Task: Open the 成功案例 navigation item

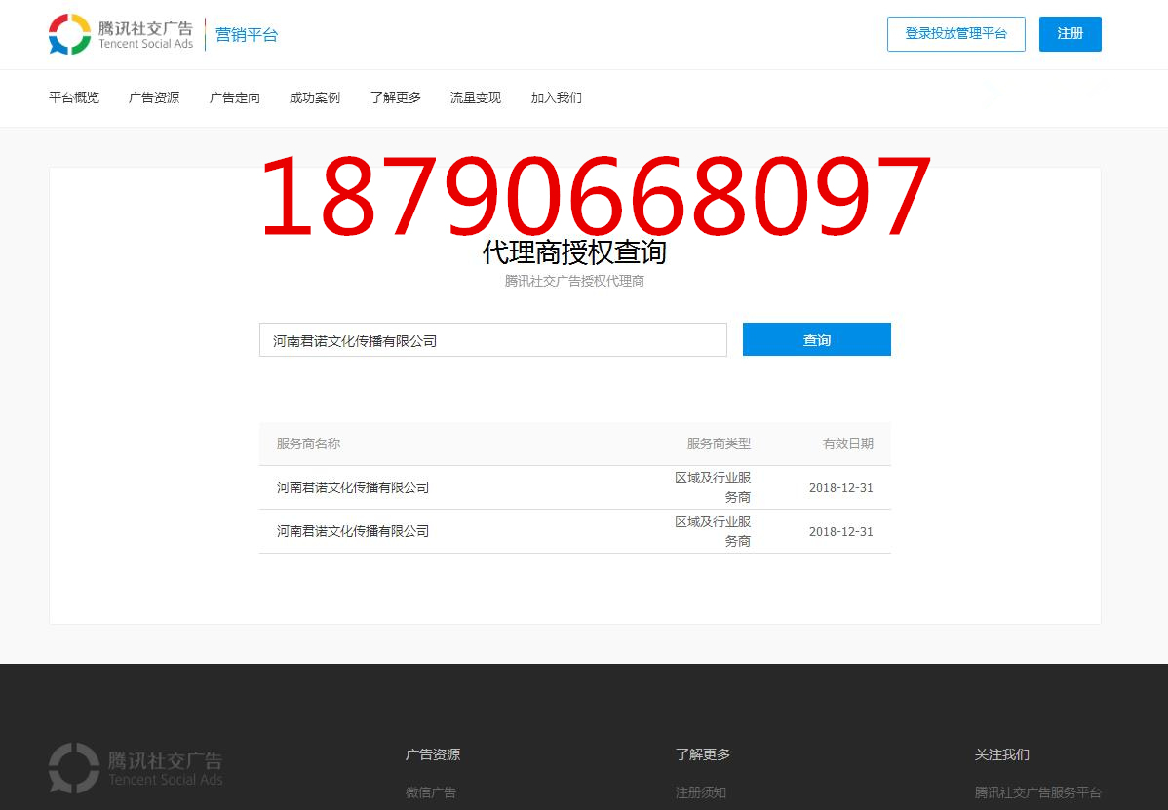Action: (314, 97)
